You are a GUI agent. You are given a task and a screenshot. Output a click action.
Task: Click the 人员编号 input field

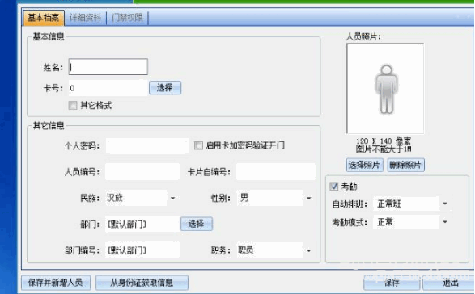pyautogui.click(x=142, y=172)
